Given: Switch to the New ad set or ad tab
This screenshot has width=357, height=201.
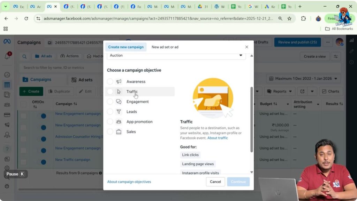Looking at the screenshot, I should click(x=165, y=47).
